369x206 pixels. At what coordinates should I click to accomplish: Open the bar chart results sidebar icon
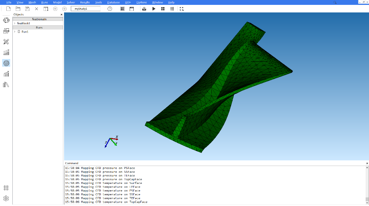click(x=6, y=74)
